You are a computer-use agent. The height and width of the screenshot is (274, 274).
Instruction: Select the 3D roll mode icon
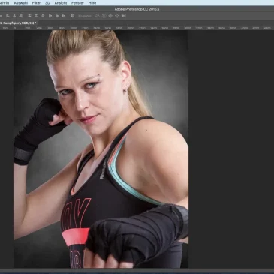(104, 16)
